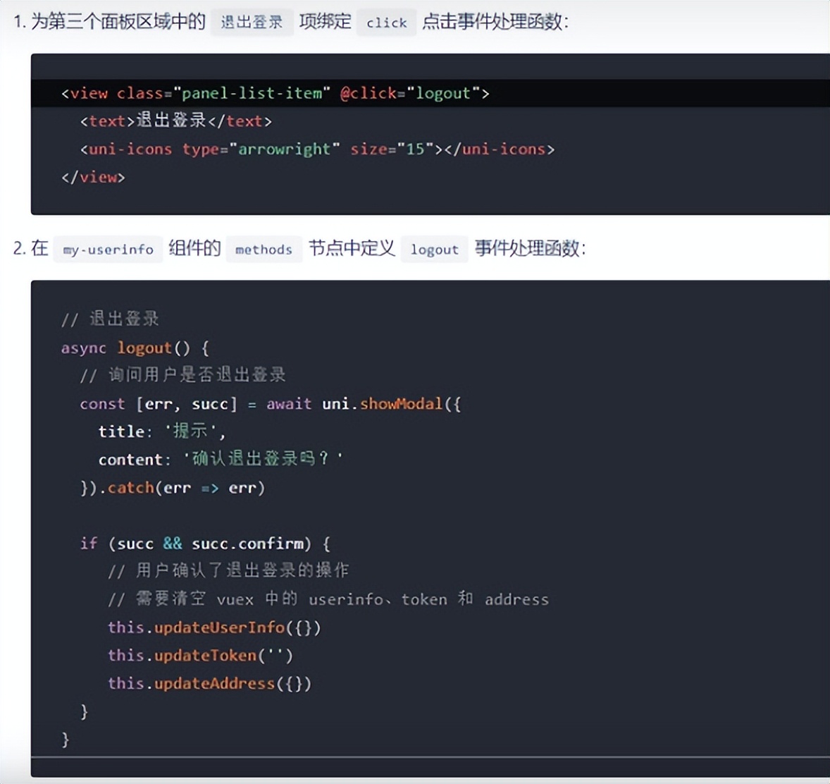Click the @click="logout" attribute in the code

[x=412, y=92]
